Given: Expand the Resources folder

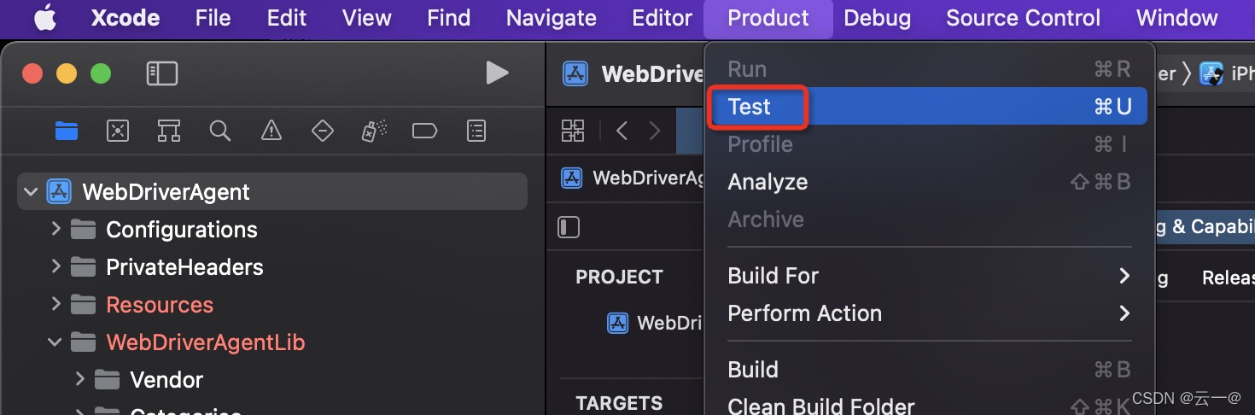Looking at the screenshot, I should pos(55,304).
